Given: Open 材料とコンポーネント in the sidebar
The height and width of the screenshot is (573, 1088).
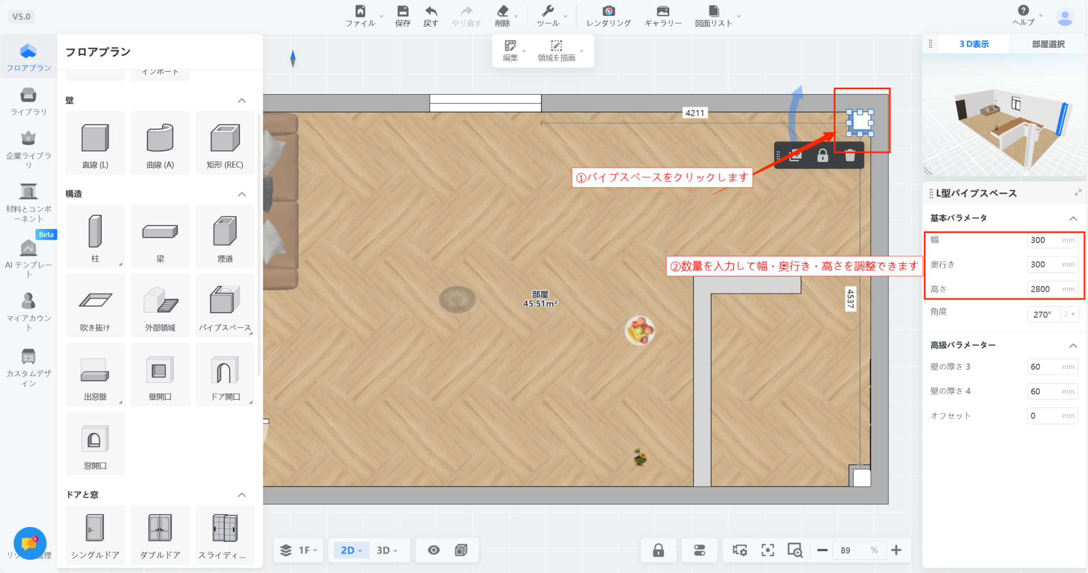Looking at the screenshot, I should pyautogui.click(x=28, y=203).
